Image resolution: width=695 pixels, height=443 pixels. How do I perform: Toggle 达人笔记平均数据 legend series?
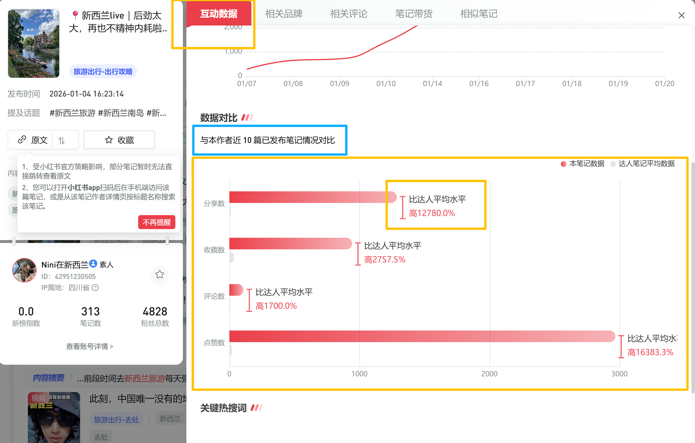(642, 164)
